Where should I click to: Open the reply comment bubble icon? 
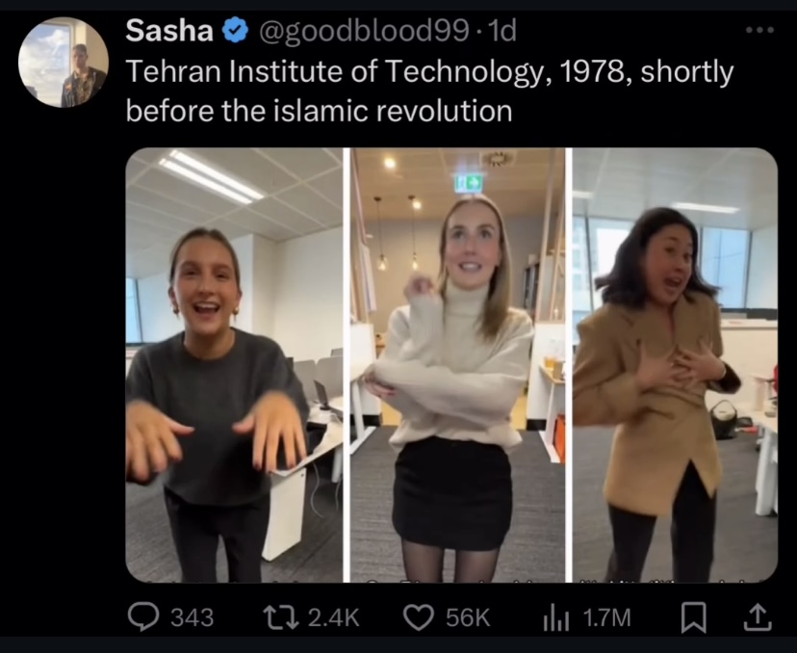143,616
